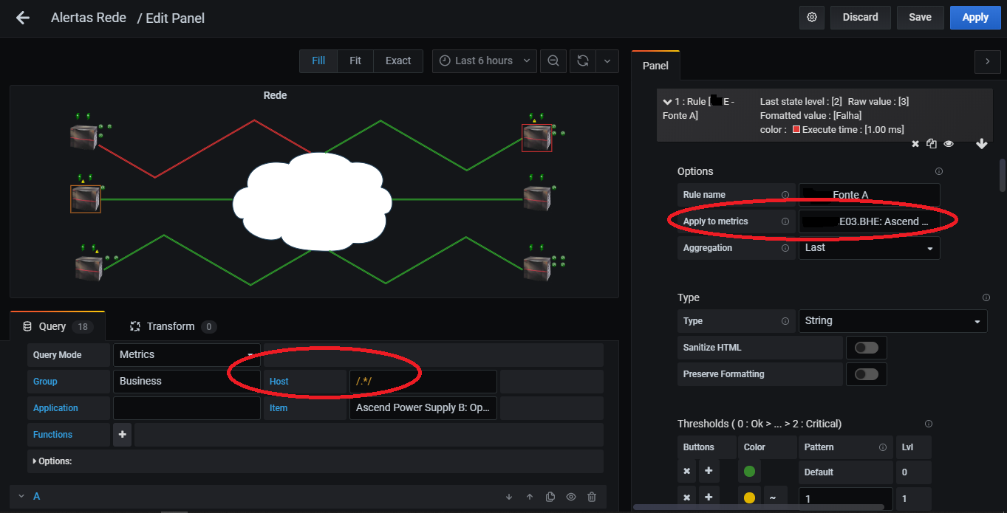Open dashboard settings gear icon
This screenshot has width=1007, height=513.
pos(811,17)
